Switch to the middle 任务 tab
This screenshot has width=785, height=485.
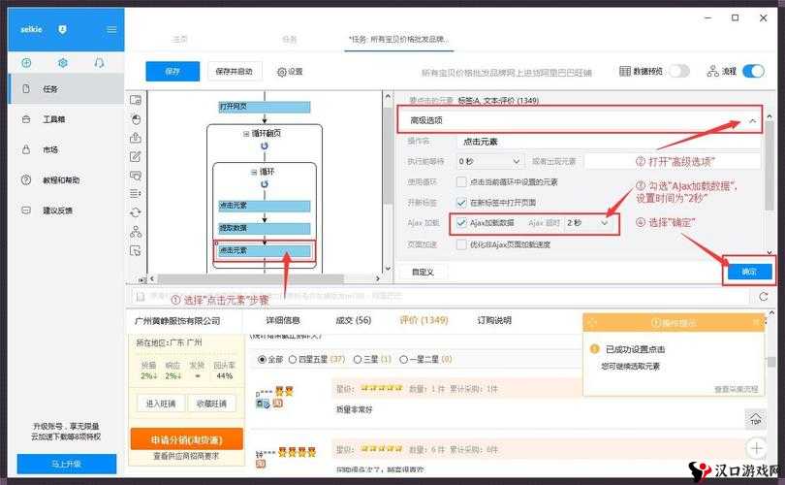(x=290, y=39)
